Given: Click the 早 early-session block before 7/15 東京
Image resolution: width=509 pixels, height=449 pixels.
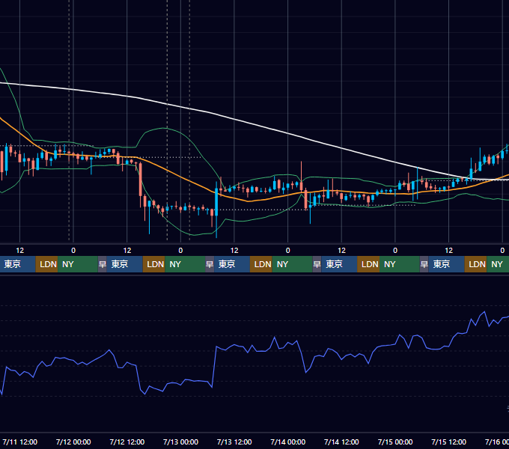Looking at the screenshot, I should [x=424, y=264].
